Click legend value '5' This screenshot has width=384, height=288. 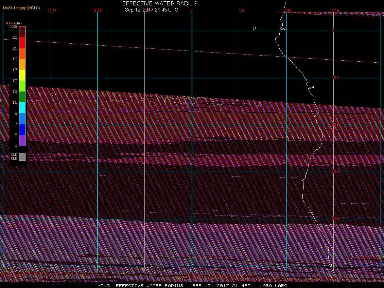pyautogui.click(x=16, y=135)
